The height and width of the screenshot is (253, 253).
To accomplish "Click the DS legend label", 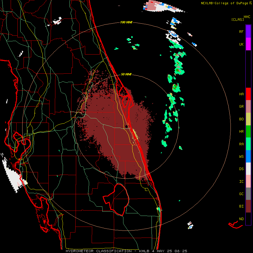I will (241, 169).
